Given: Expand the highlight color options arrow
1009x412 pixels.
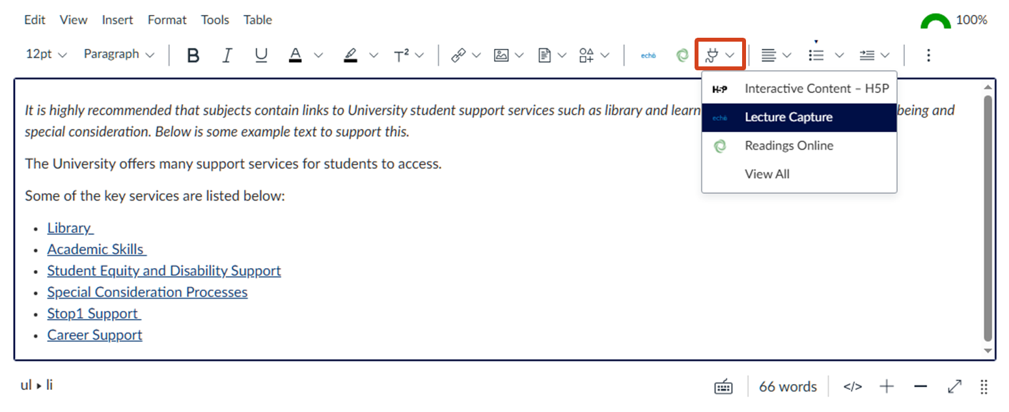Looking at the screenshot, I should click(373, 55).
